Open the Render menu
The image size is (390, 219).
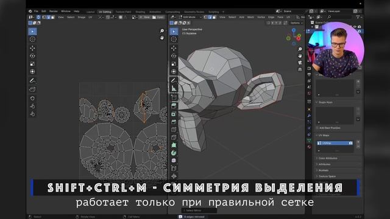click(54, 11)
